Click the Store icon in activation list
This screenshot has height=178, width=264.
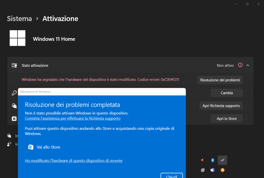[14, 118]
